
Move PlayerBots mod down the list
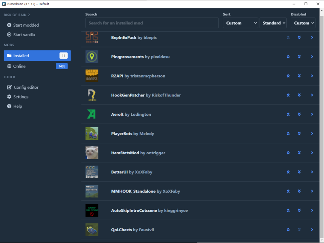tap(299, 134)
